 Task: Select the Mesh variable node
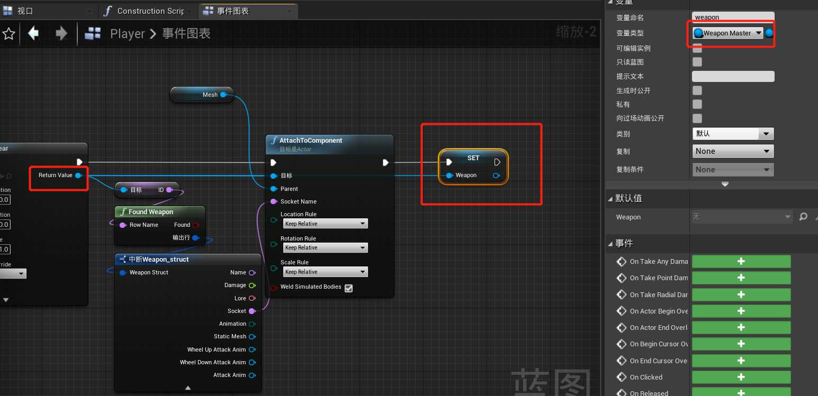coord(202,95)
